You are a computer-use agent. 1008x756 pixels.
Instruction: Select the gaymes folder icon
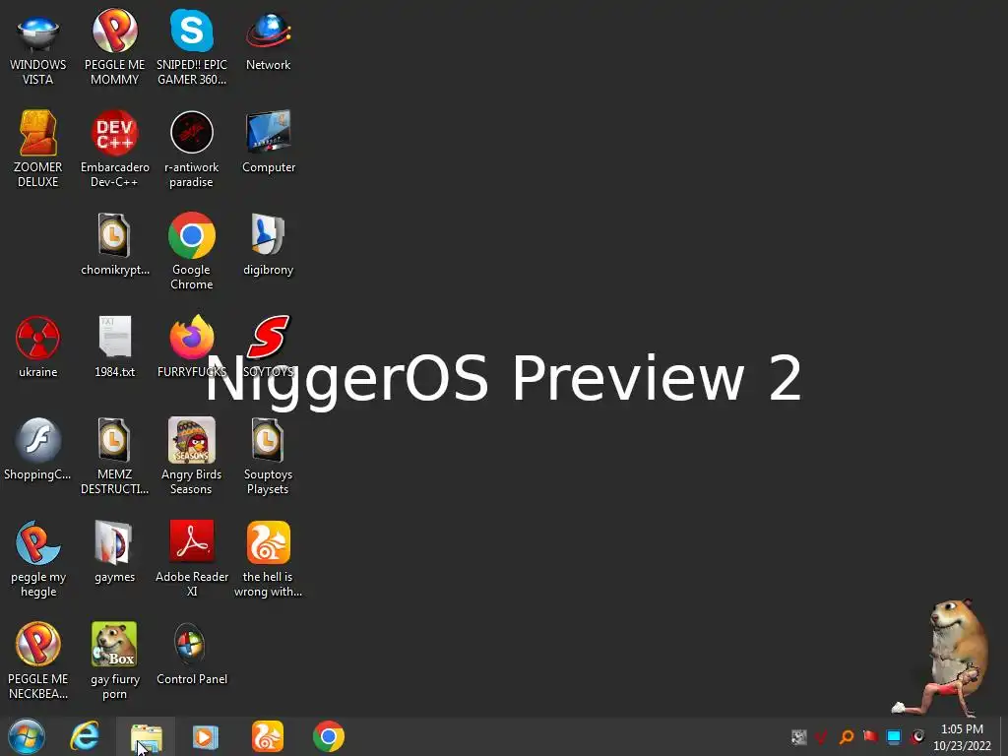click(x=114, y=553)
